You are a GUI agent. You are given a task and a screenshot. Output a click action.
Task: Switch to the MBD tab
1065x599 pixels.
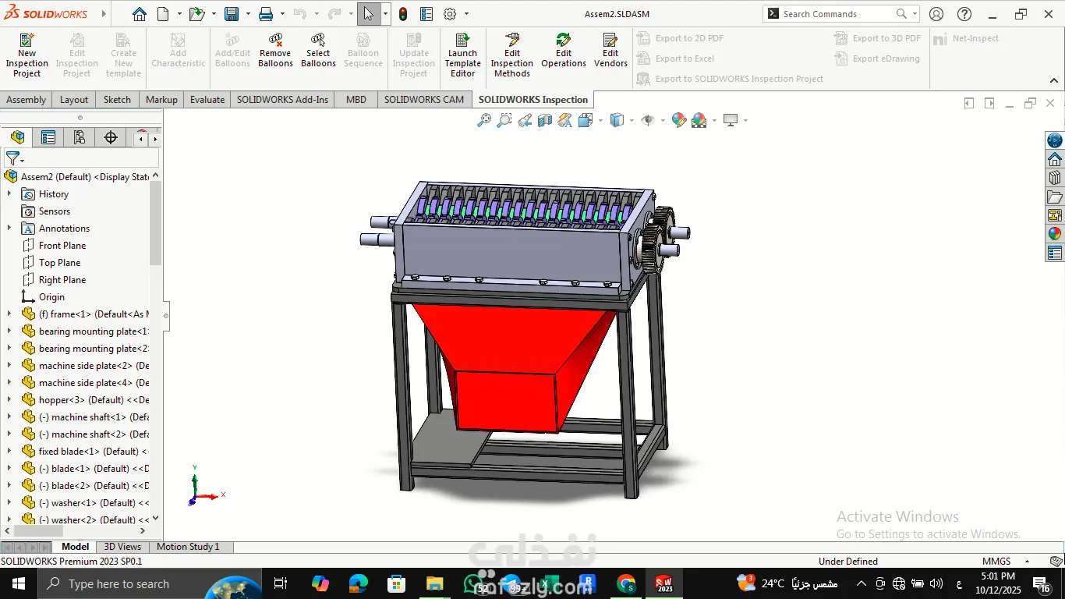click(x=356, y=100)
